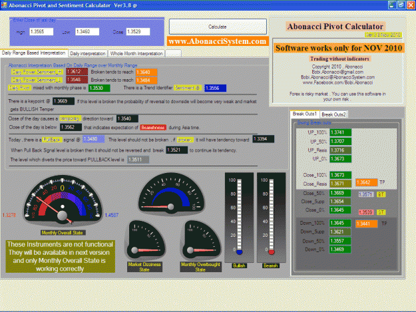The height and width of the screenshot is (312, 416).
Task: Click the yellow BT label
Action: [381, 194]
